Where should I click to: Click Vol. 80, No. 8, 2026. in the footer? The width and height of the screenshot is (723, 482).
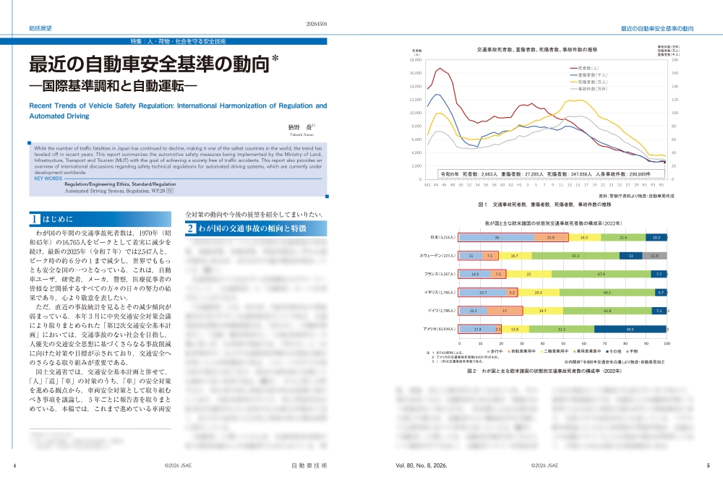pyautogui.click(x=421, y=465)
